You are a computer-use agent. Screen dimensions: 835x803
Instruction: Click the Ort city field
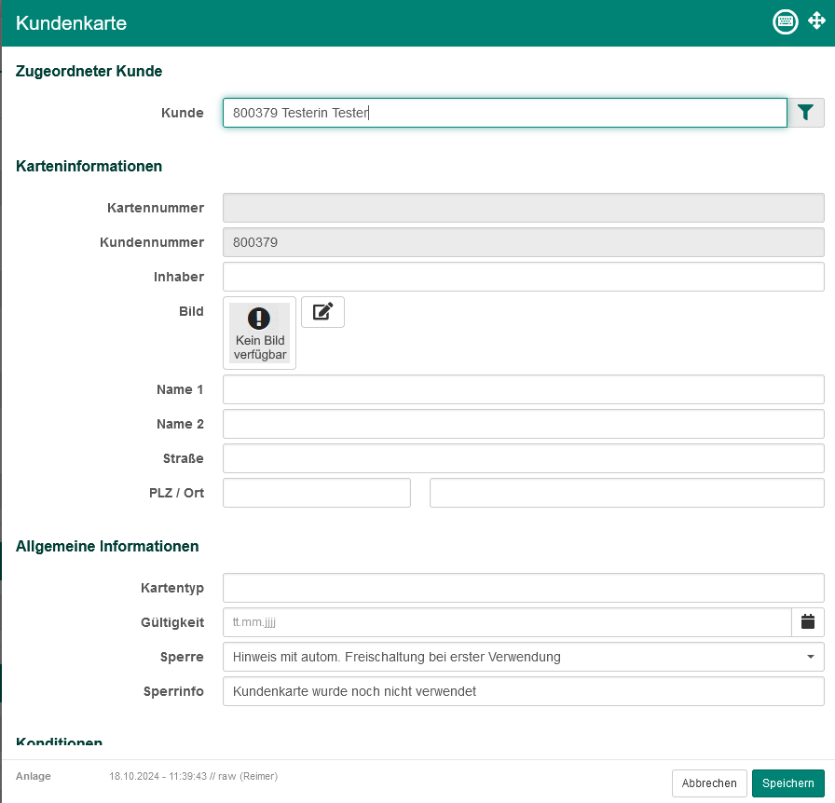pos(626,493)
